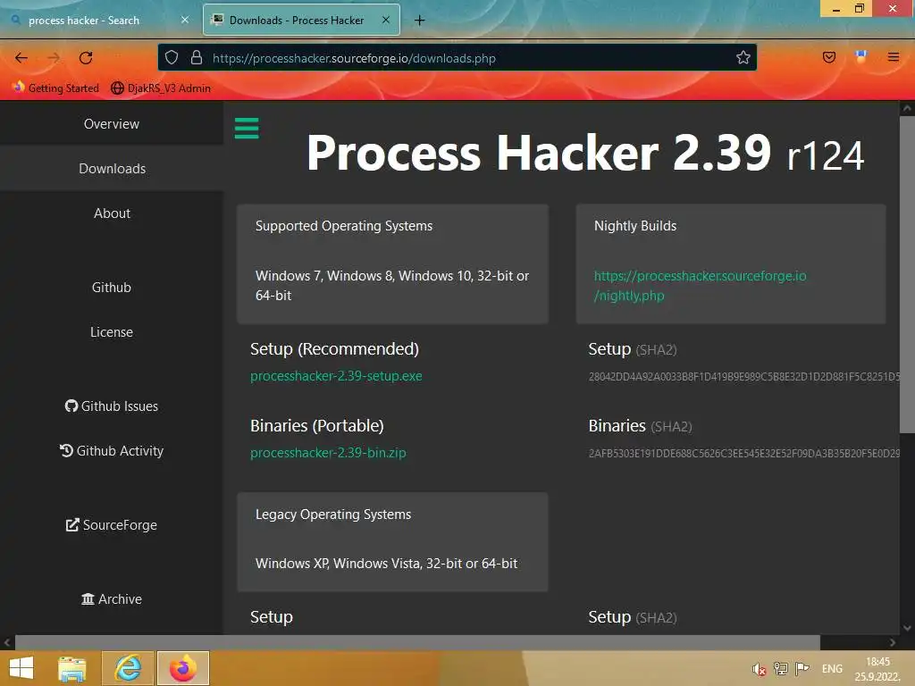915x686 pixels.
Task: Click the 'Setup (Recommended)' heading
Action: coord(334,349)
